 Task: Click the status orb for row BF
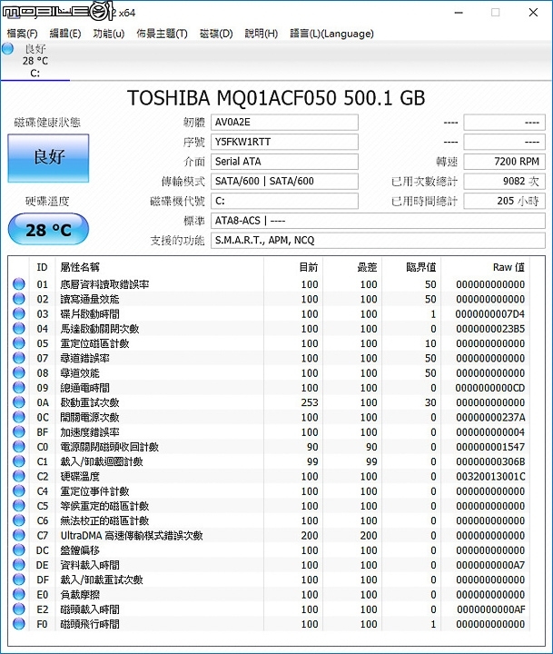click(x=19, y=431)
